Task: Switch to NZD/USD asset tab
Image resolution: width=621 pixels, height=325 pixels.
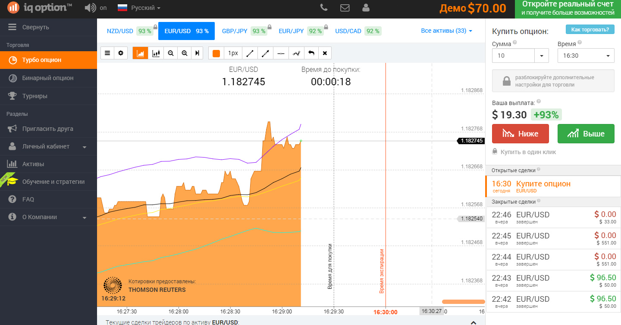Action: [129, 31]
